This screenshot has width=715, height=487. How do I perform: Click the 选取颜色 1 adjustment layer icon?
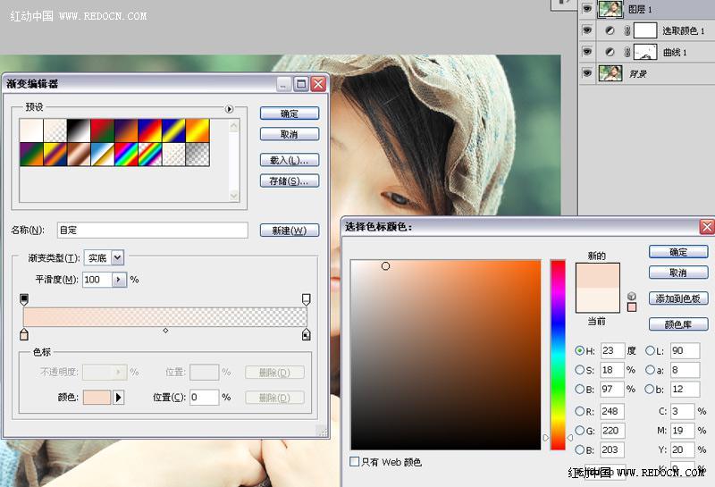[x=610, y=30]
